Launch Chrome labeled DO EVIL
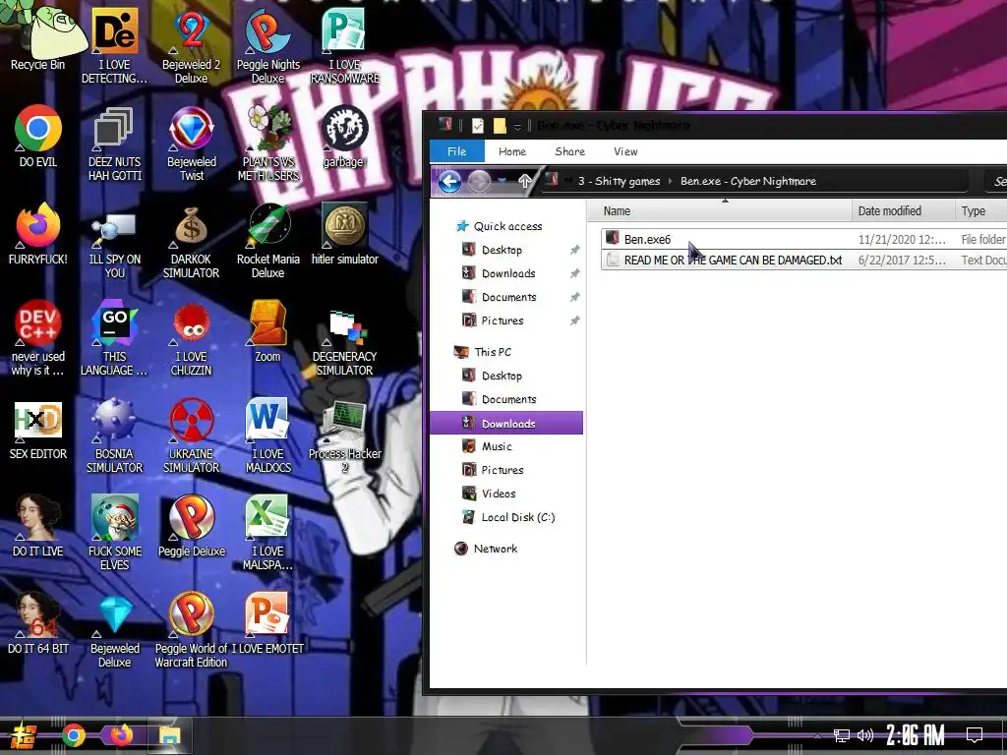This screenshot has height=755, width=1007. (x=38, y=136)
